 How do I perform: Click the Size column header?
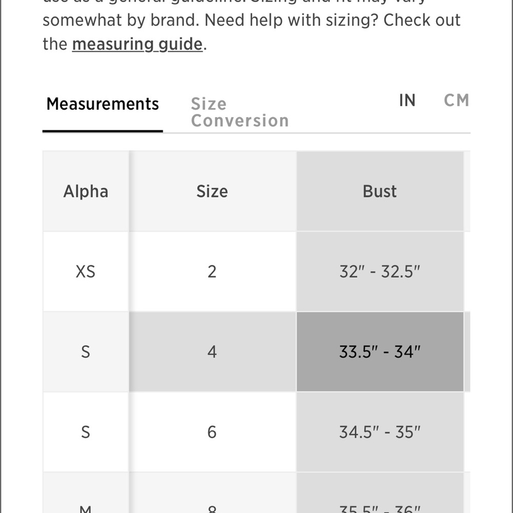[x=213, y=191]
